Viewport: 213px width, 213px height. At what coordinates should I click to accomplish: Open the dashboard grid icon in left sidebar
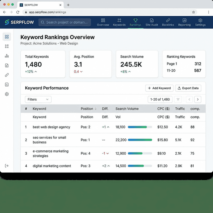(x=7, y=37)
